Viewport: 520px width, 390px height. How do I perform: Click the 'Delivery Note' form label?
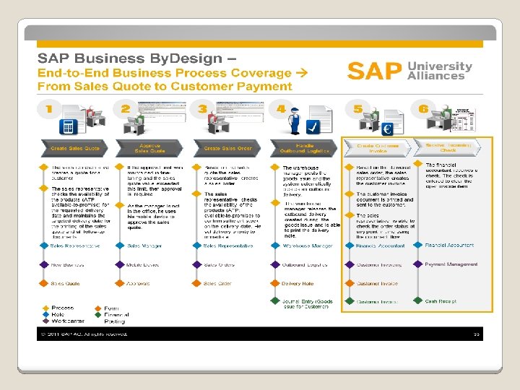298,284
